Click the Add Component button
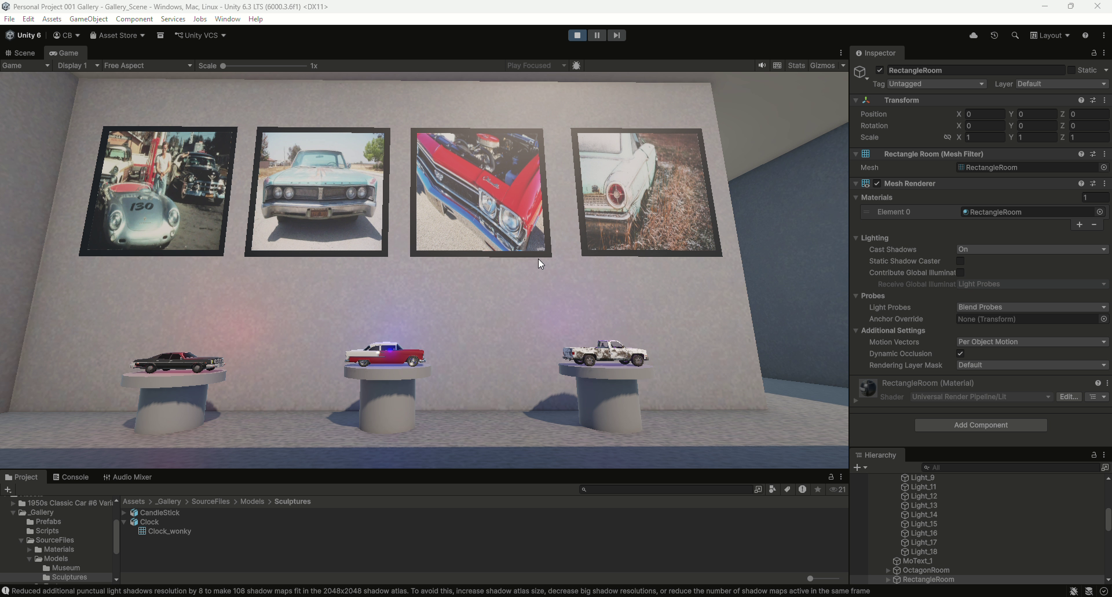Image resolution: width=1112 pixels, height=597 pixels. click(x=981, y=425)
